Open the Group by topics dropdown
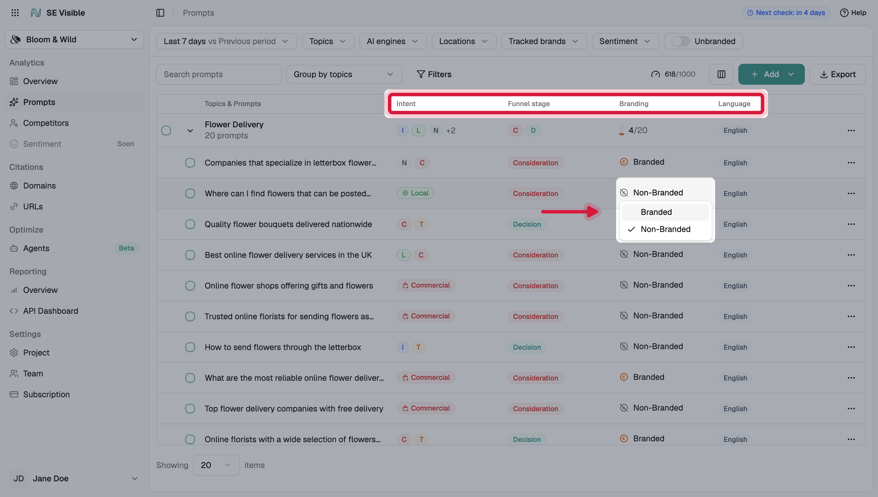 click(344, 74)
